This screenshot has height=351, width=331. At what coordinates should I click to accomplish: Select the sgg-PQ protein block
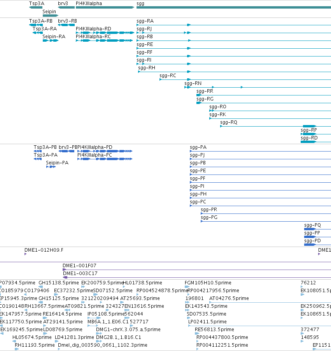[310, 229]
